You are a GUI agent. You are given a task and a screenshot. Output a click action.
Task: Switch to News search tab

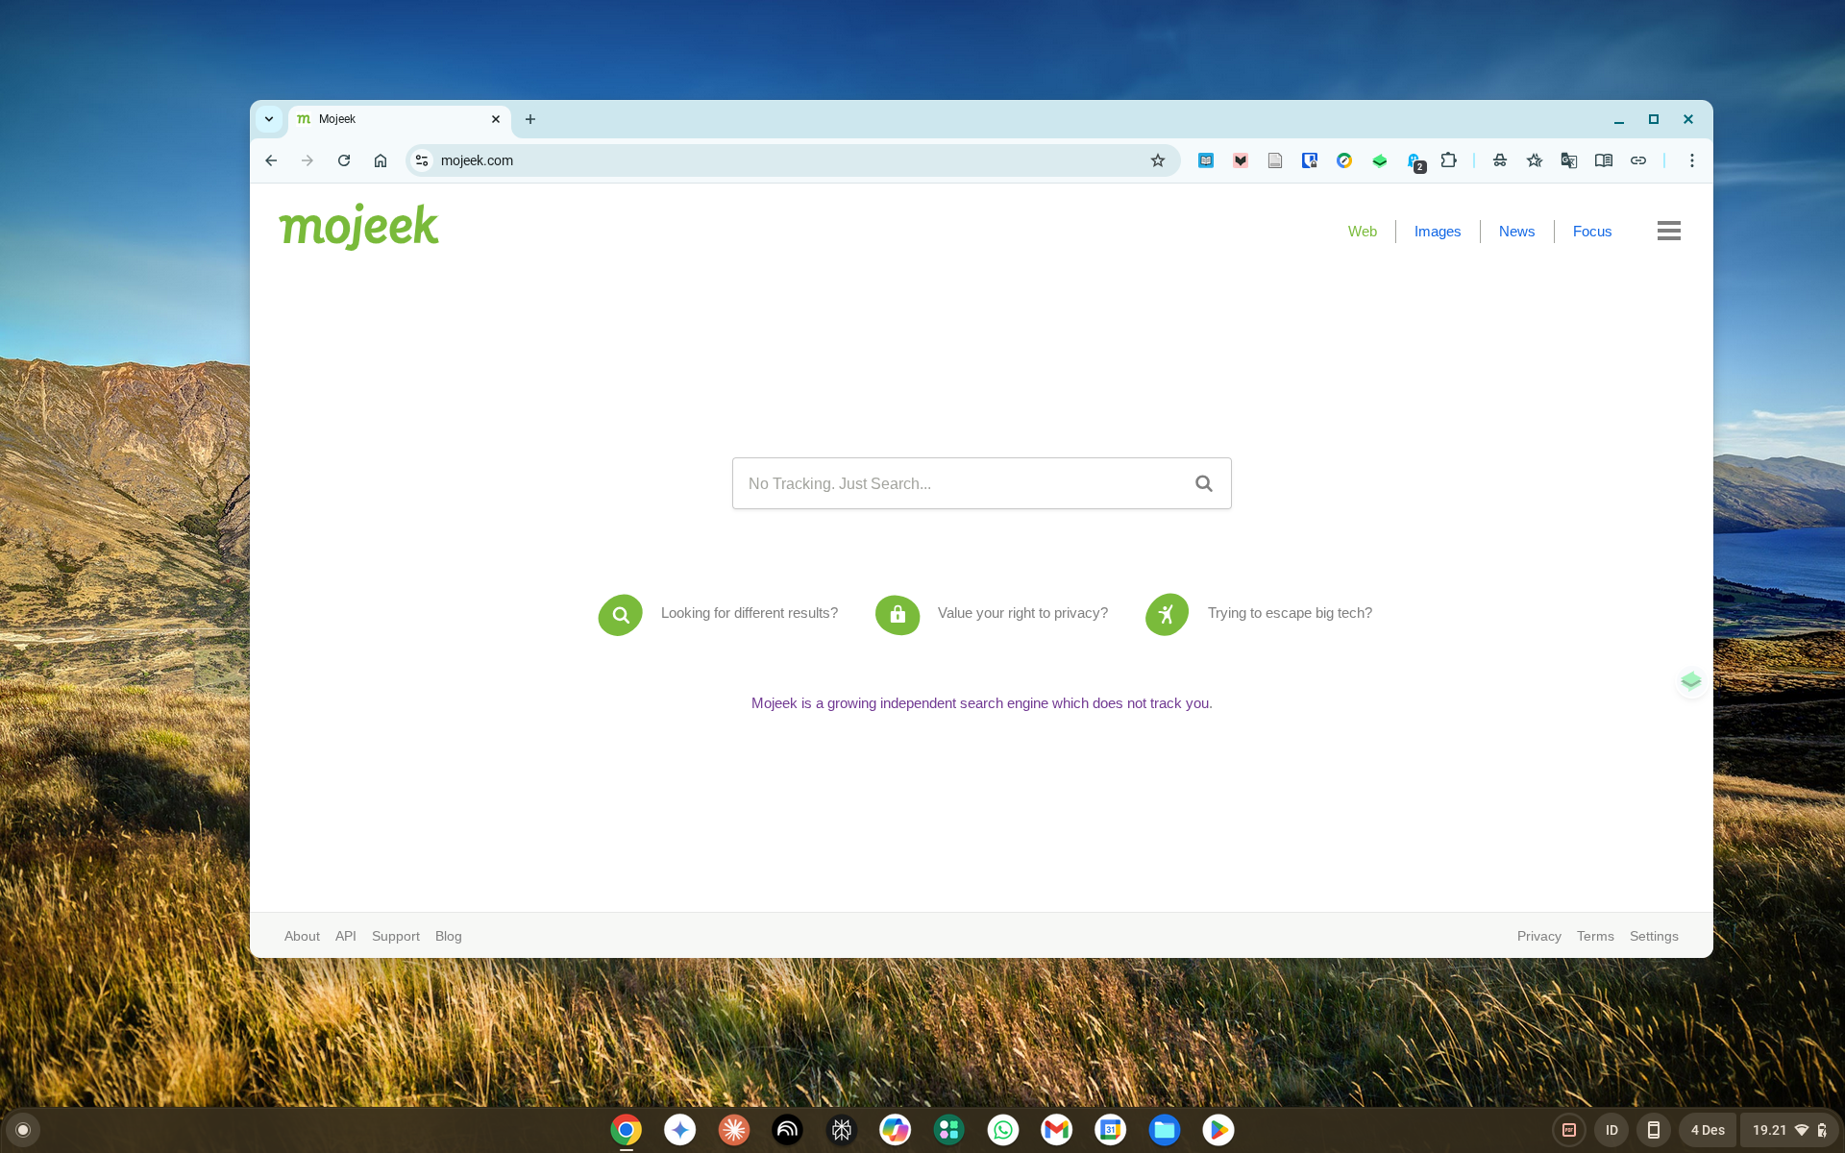tap(1516, 232)
